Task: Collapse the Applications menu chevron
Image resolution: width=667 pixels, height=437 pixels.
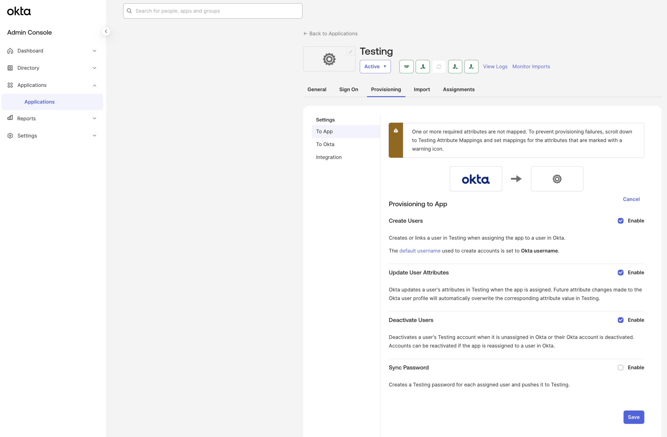Action: pyautogui.click(x=94, y=85)
